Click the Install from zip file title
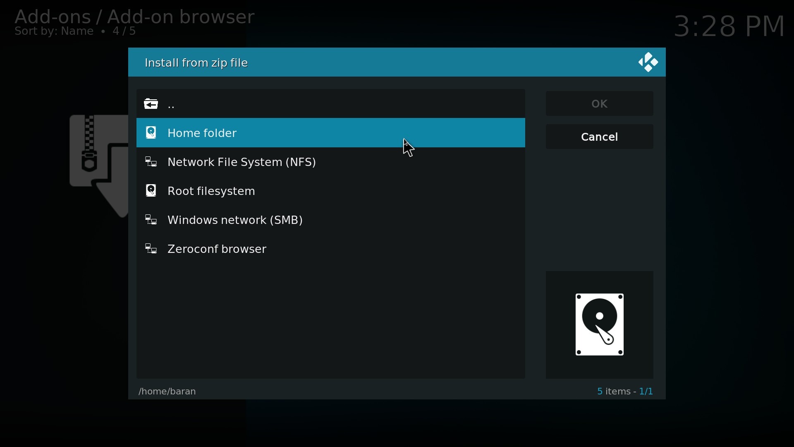The height and width of the screenshot is (447, 794). click(x=197, y=63)
